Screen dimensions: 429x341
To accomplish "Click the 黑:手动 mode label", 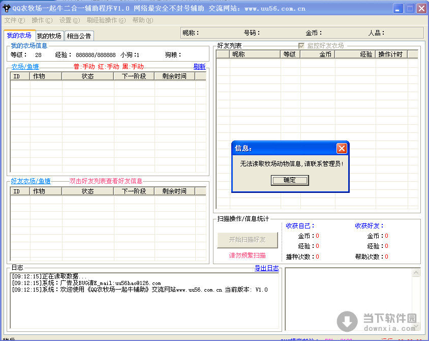I will [x=133, y=67].
